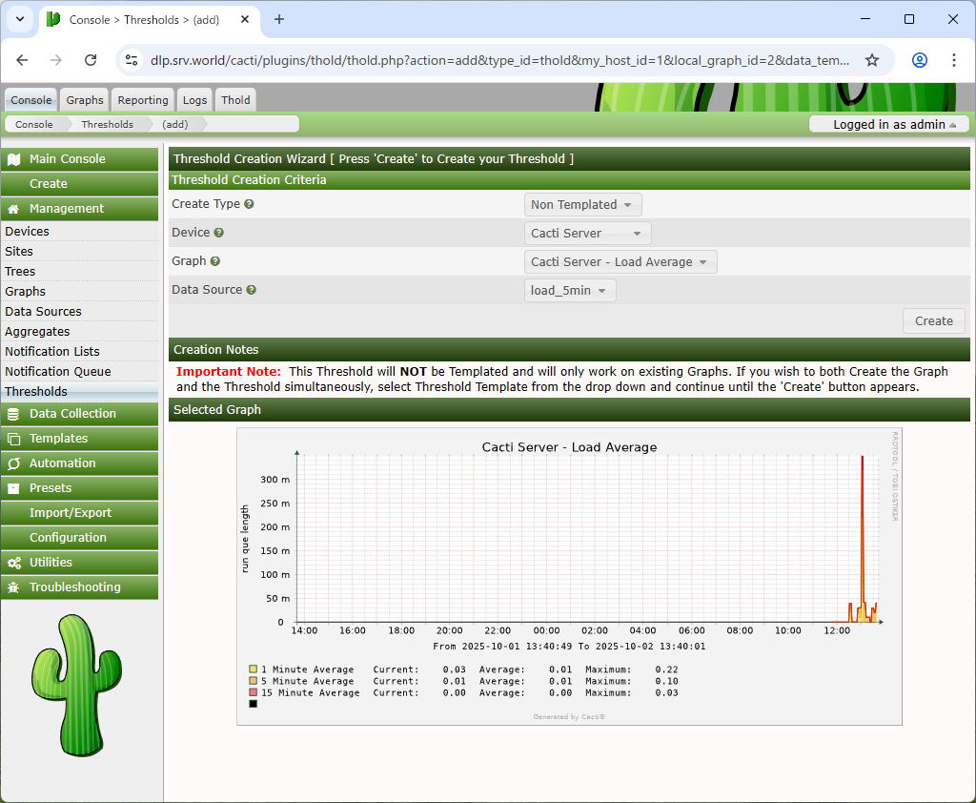
Task: Open the browser profile icon
Action: (x=919, y=60)
